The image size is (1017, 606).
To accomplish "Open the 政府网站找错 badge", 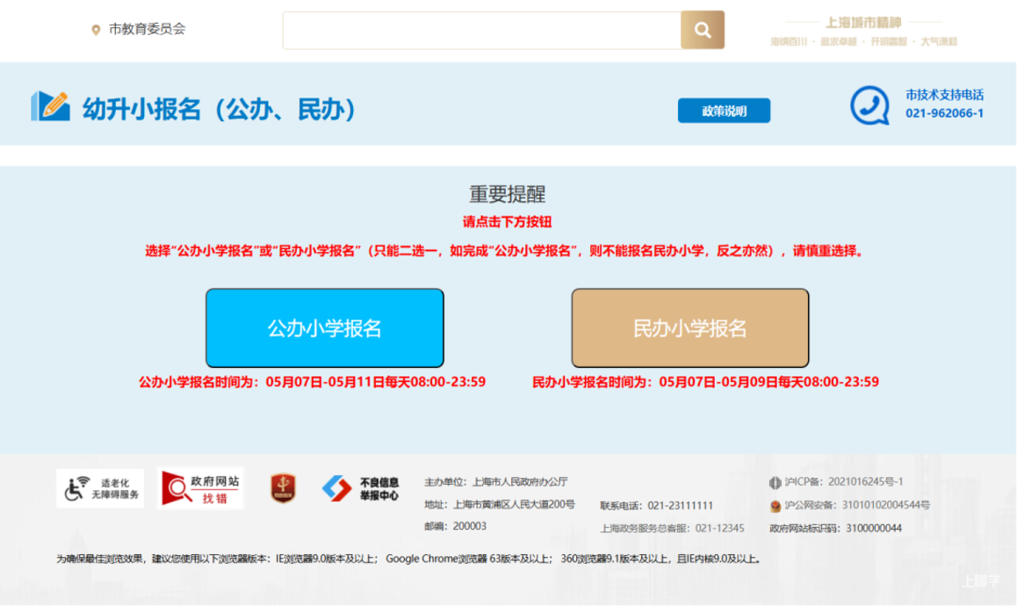I will (200, 488).
